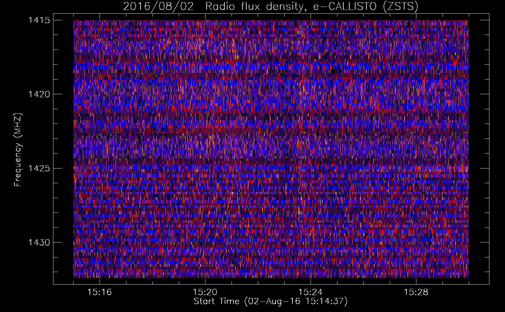505x312 pixels.
Task: Click the 1415 frequency tick label
Action: pyautogui.click(x=39, y=20)
